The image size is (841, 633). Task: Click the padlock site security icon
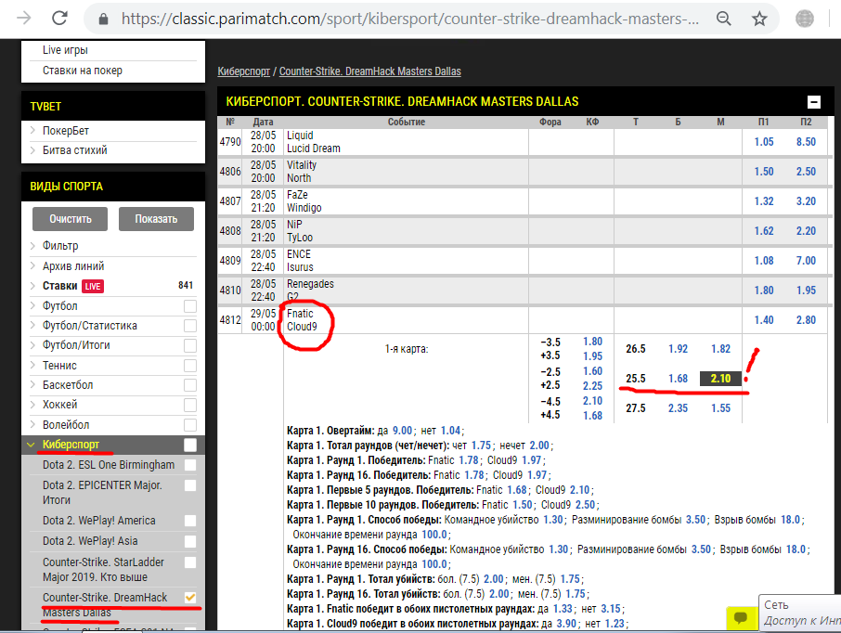point(104,19)
